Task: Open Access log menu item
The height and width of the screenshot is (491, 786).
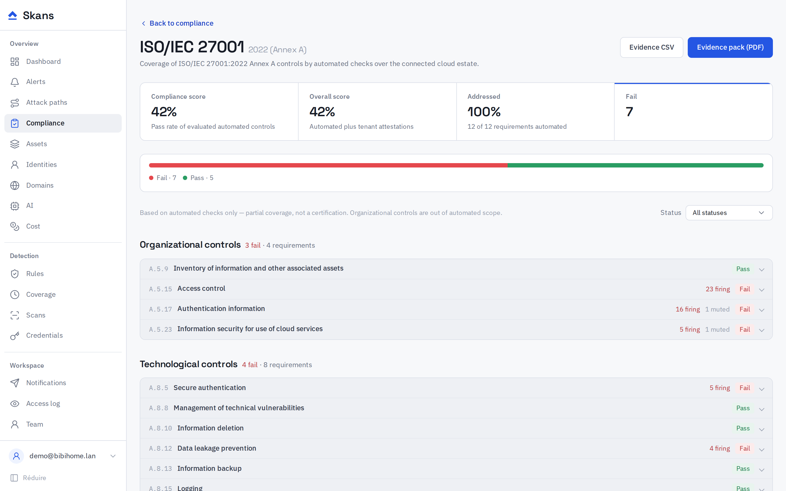Action: (63, 404)
